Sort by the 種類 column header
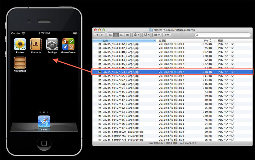The image size is (255, 160). click(227, 41)
